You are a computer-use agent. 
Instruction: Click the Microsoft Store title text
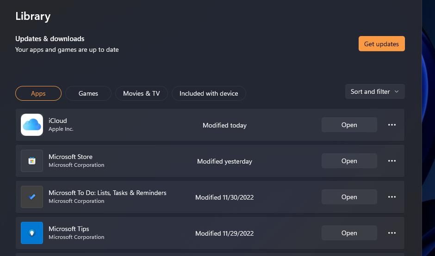(x=70, y=157)
